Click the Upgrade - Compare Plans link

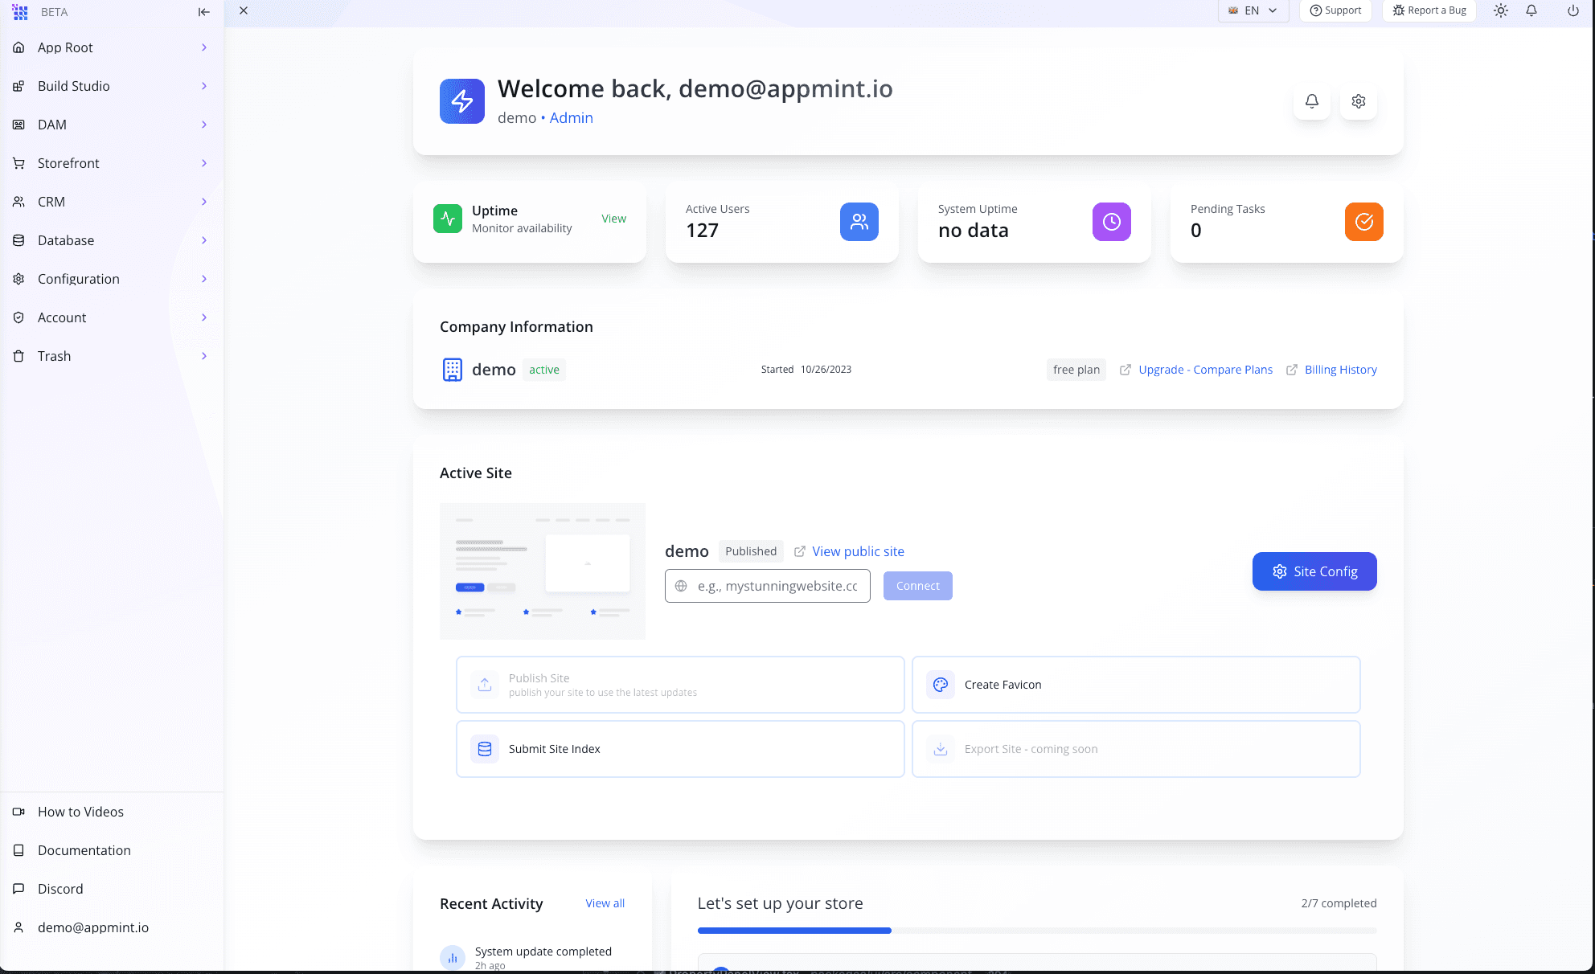click(1206, 369)
